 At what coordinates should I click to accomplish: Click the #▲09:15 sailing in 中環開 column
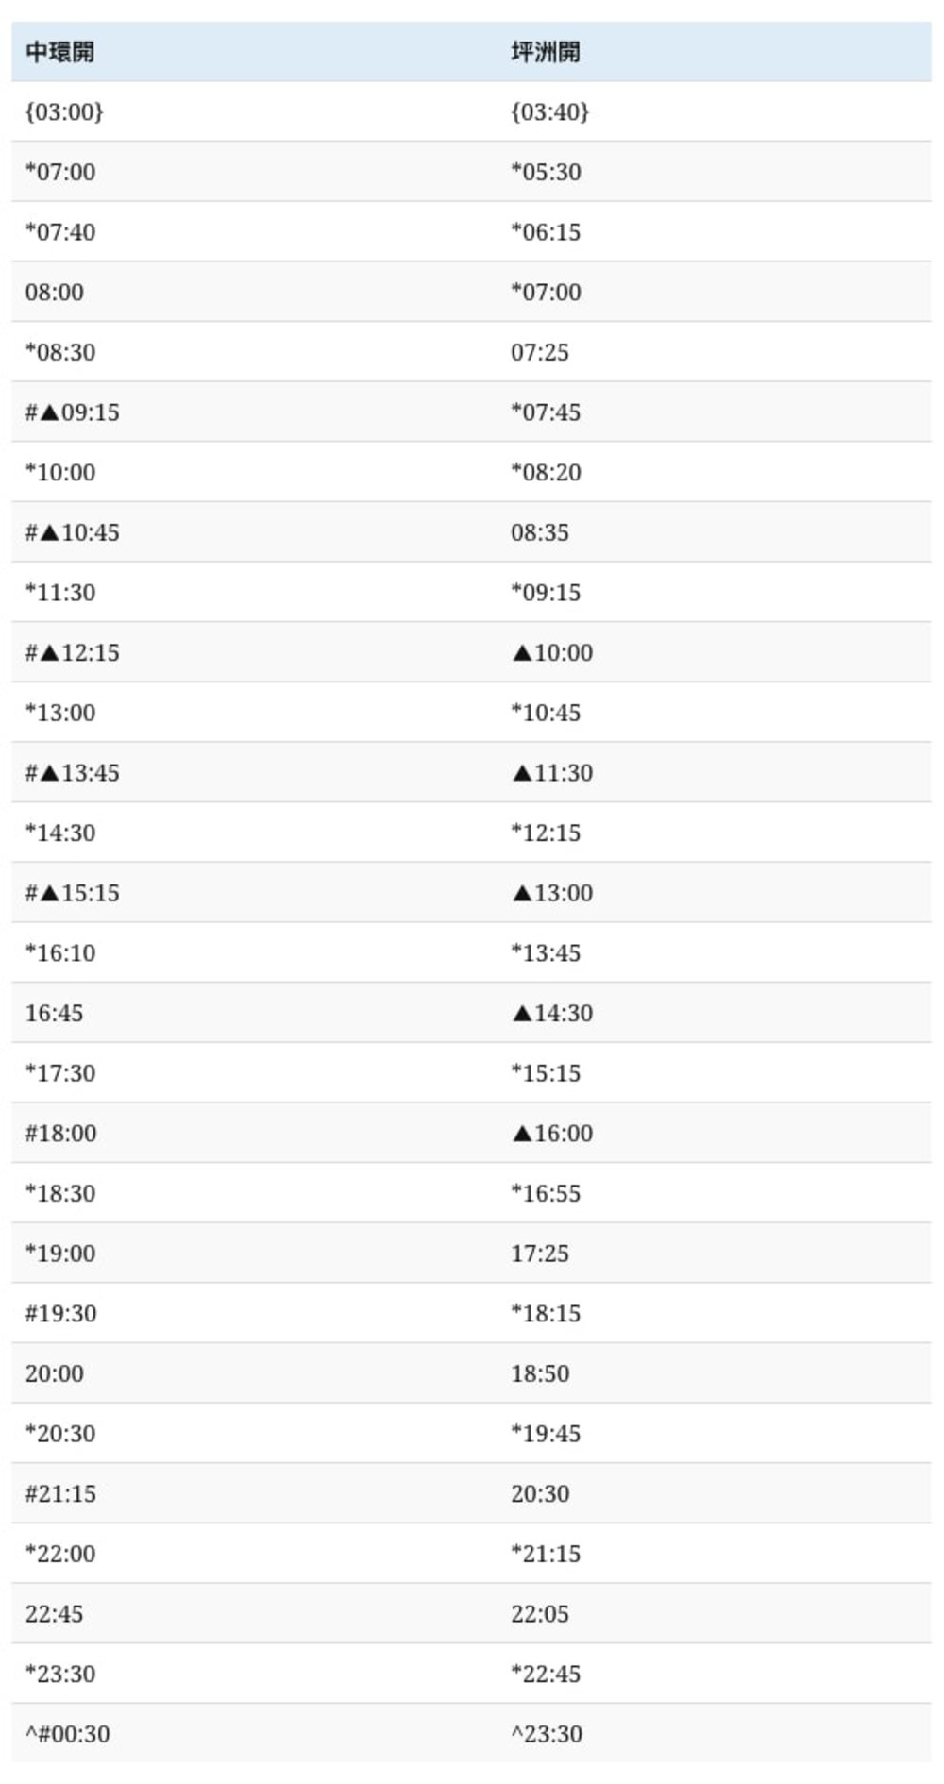click(73, 412)
